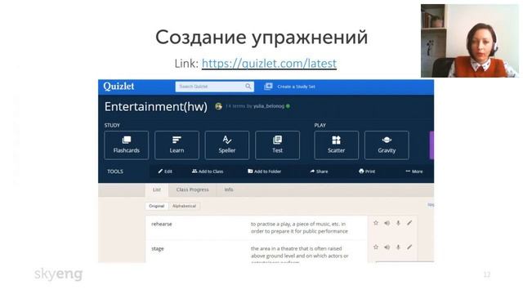Open the quizlet.com/latest link
Screen dimensions: 523x294
tap(269, 64)
